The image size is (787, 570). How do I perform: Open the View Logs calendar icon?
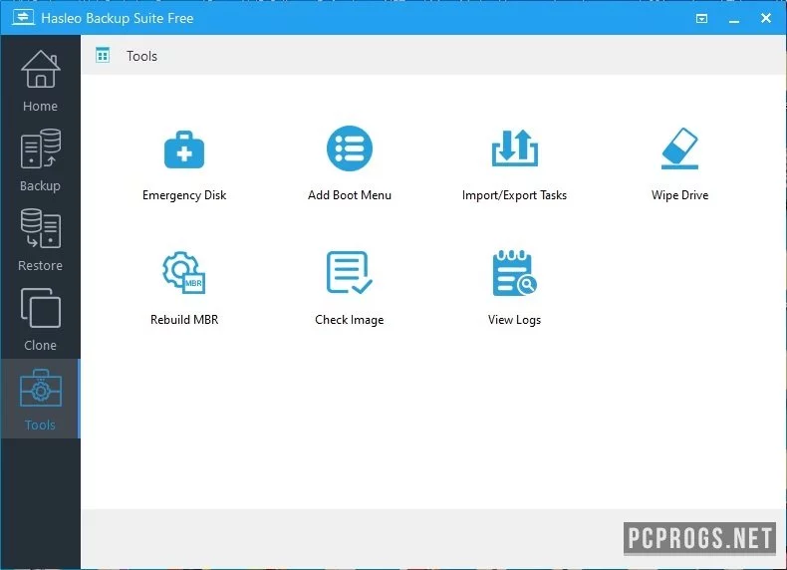(x=514, y=273)
